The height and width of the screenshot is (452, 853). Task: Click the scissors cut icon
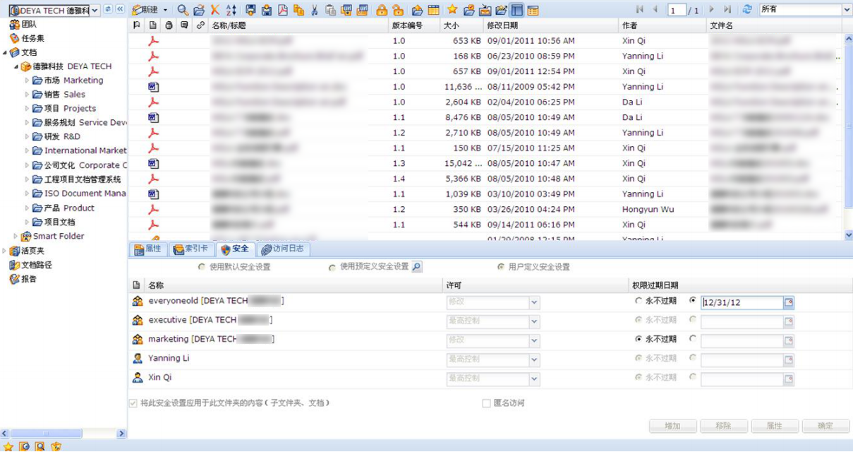pos(315,10)
